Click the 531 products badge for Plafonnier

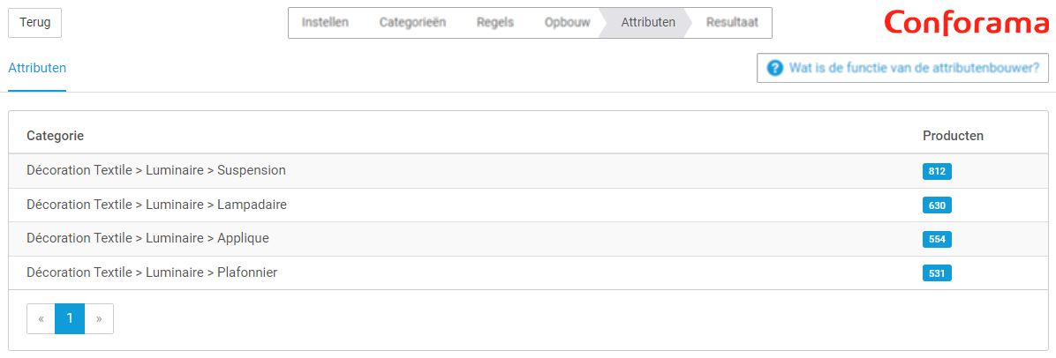coord(937,273)
